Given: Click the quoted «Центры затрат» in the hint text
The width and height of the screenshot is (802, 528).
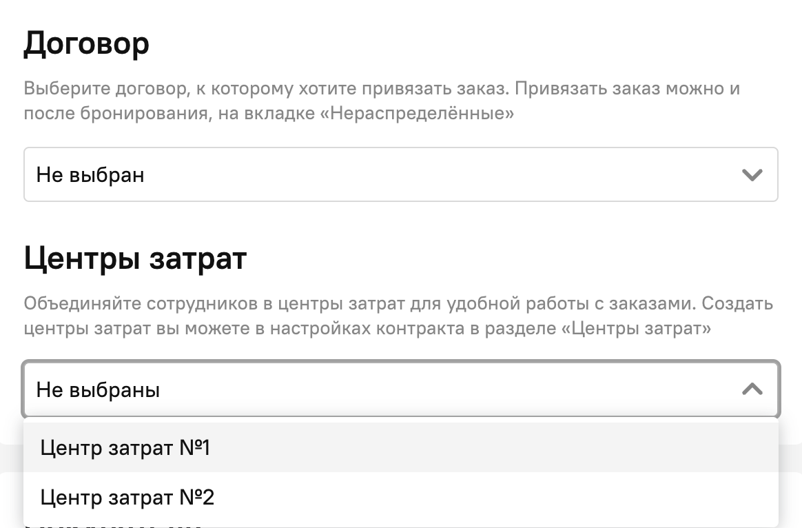Looking at the screenshot, I should [x=637, y=328].
